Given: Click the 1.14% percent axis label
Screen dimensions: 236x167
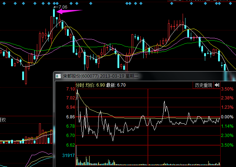Looking at the screenshot, I should [227, 126].
